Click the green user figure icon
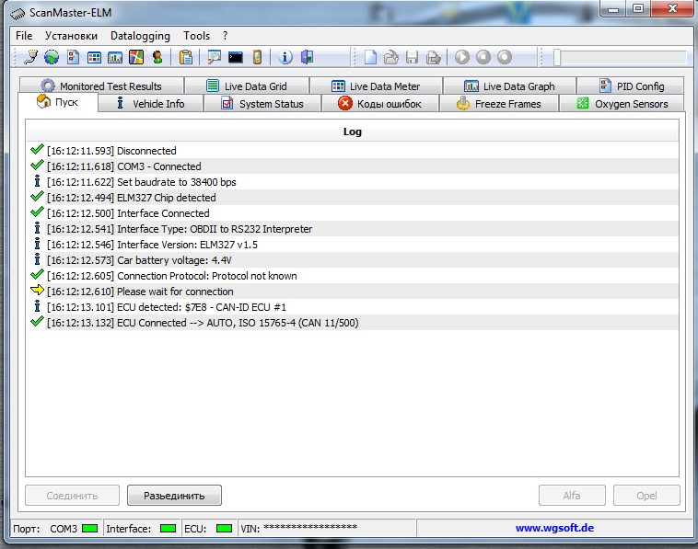The image size is (698, 549). (x=157, y=57)
